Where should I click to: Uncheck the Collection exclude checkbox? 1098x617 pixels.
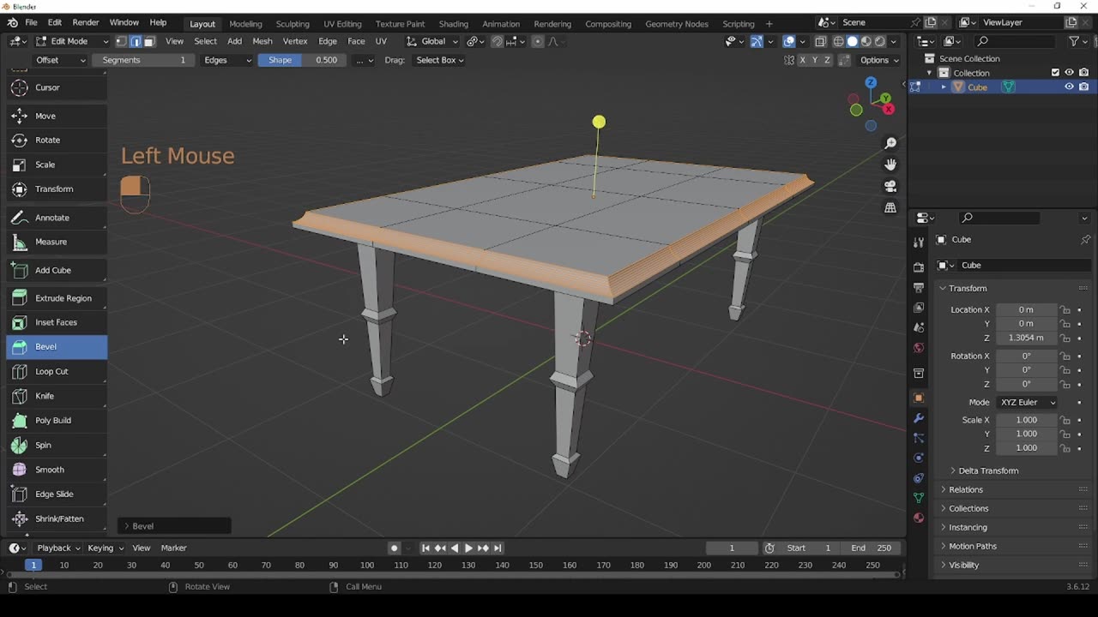coord(1055,73)
